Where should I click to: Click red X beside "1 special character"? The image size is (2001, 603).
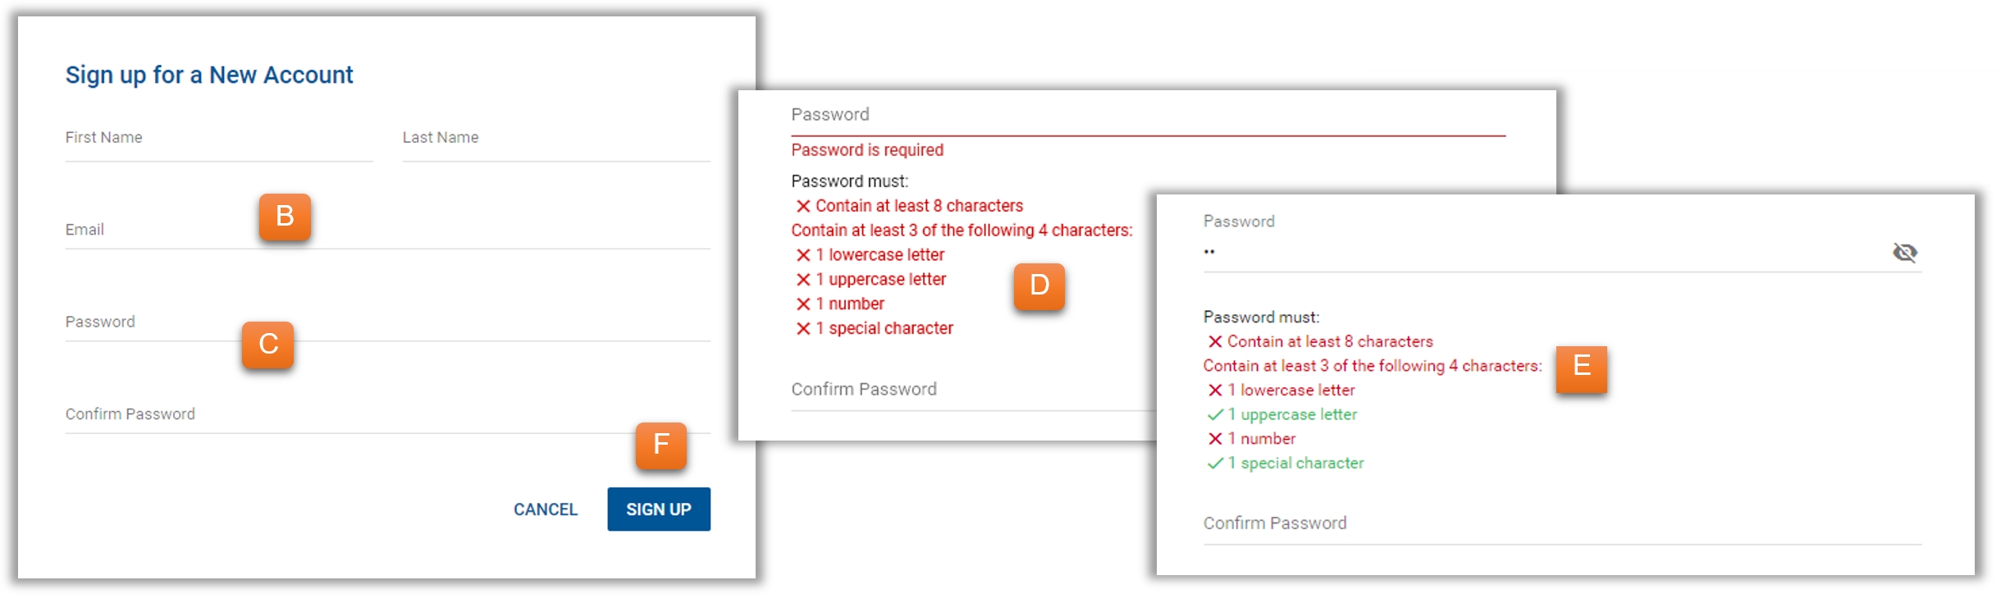pyautogui.click(x=803, y=329)
